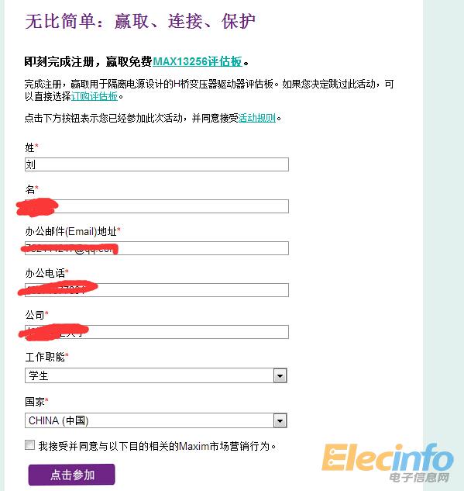Click the 无比简单 page heading

[140, 21]
